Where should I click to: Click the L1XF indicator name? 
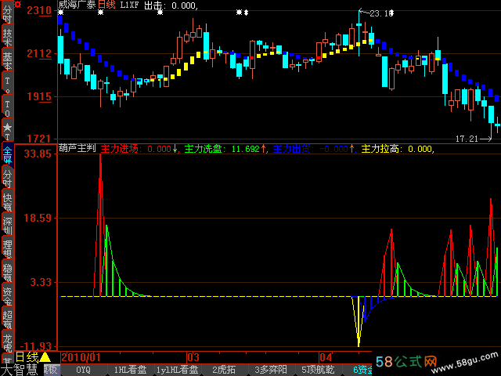click(129, 5)
